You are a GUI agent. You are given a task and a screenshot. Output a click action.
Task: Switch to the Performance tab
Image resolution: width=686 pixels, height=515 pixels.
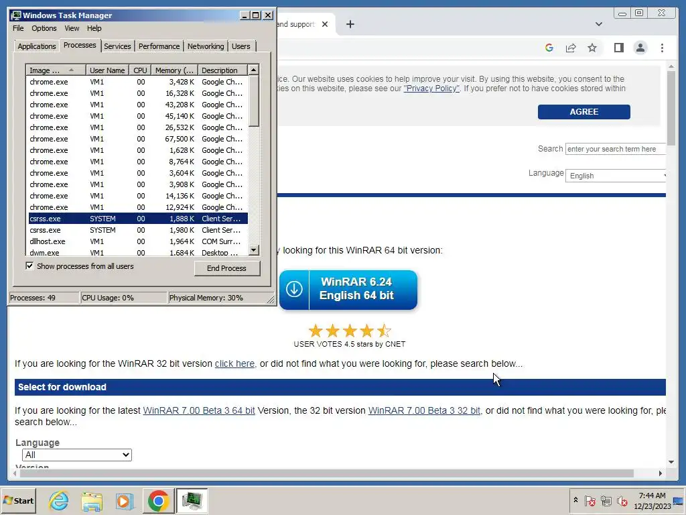point(159,46)
